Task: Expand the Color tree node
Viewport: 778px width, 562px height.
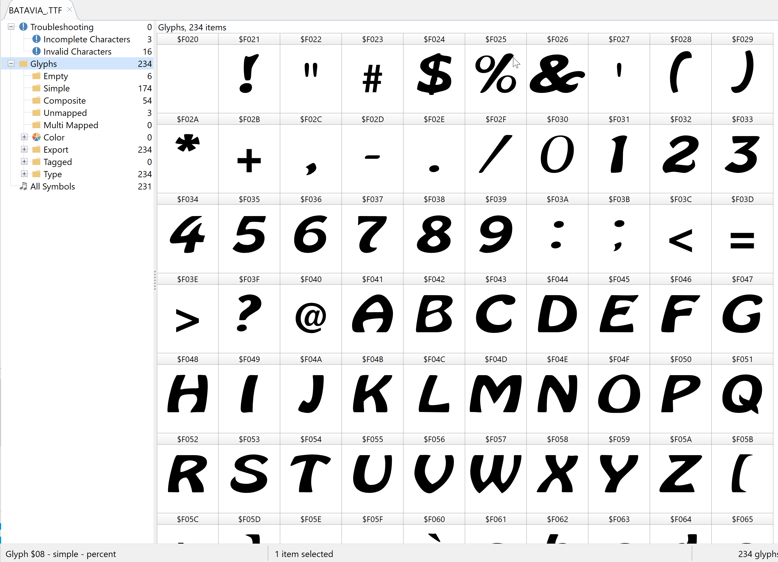Action: (24, 137)
